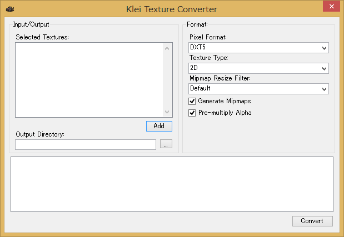Open the Pixel Format DXT5 dropdown
The height and width of the screenshot is (237, 344).
tap(258, 48)
